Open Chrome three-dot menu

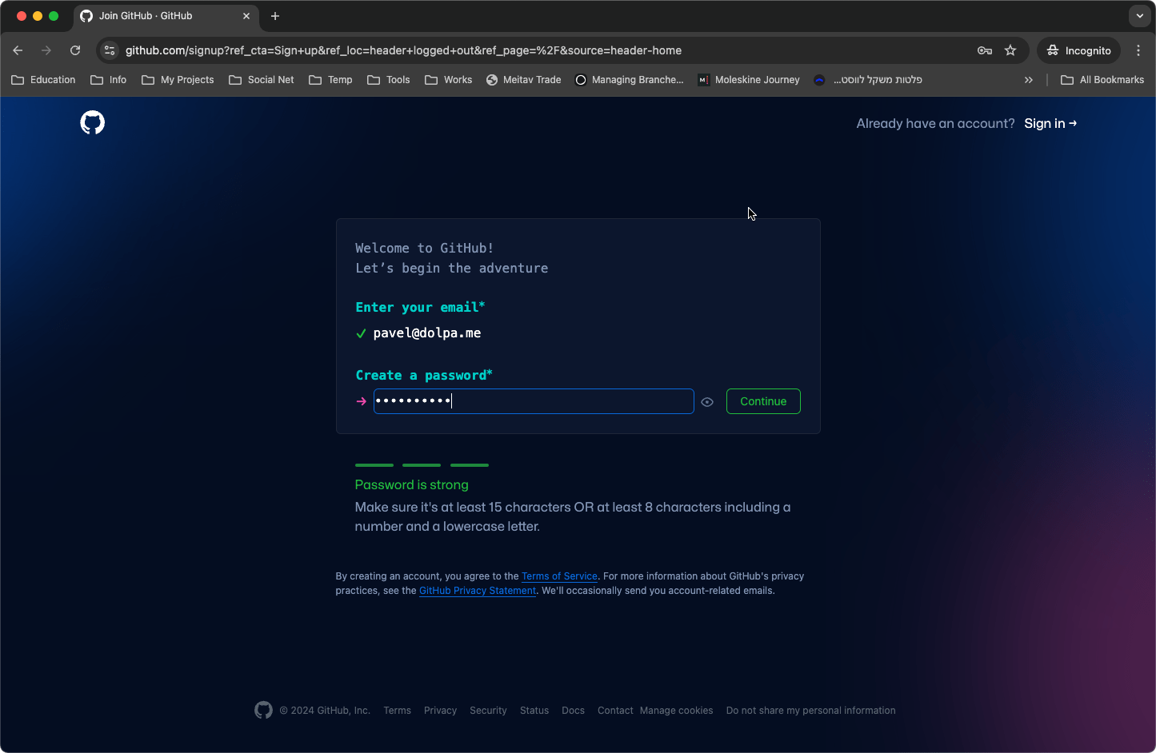pyautogui.click(x=1138, y=50)
